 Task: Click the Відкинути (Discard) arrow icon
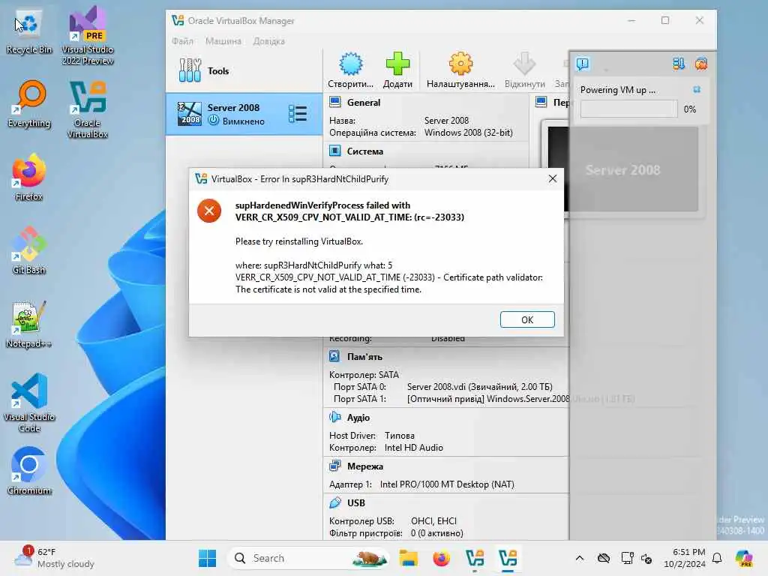coord(524,64)
